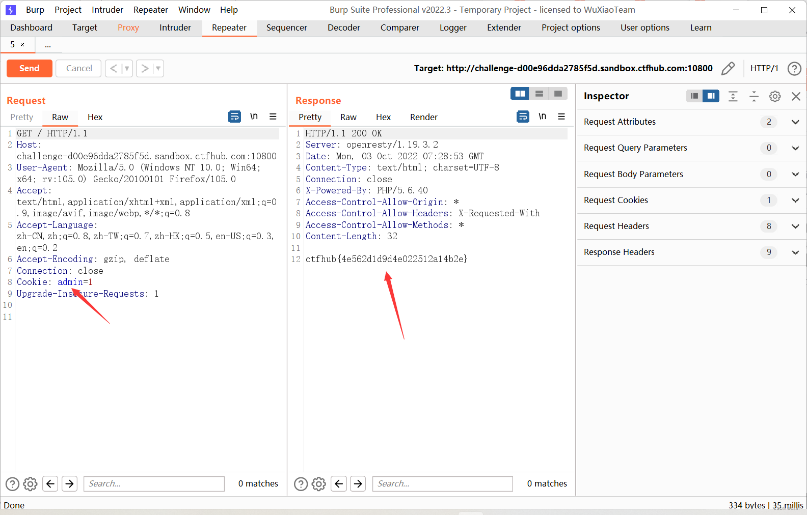Screen dimensions: 807x515
Task: Show Response in Render view
Action: [424, 117]
